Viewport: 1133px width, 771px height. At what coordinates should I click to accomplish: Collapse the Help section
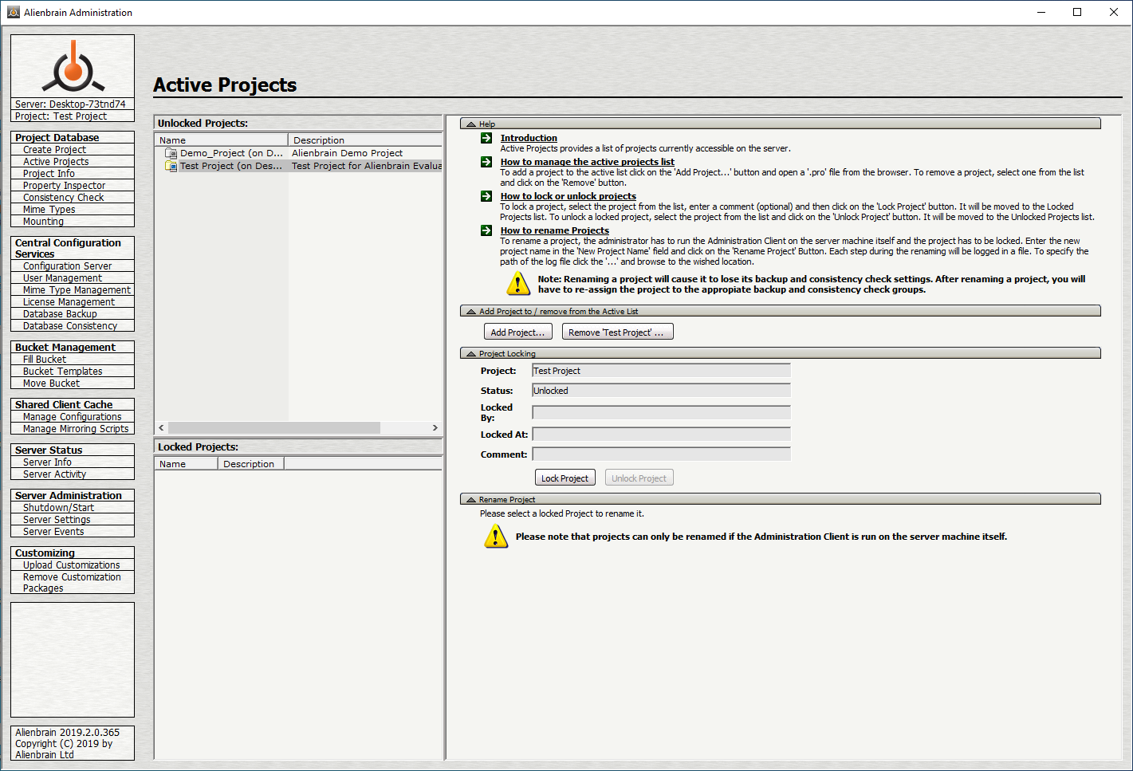471,124
